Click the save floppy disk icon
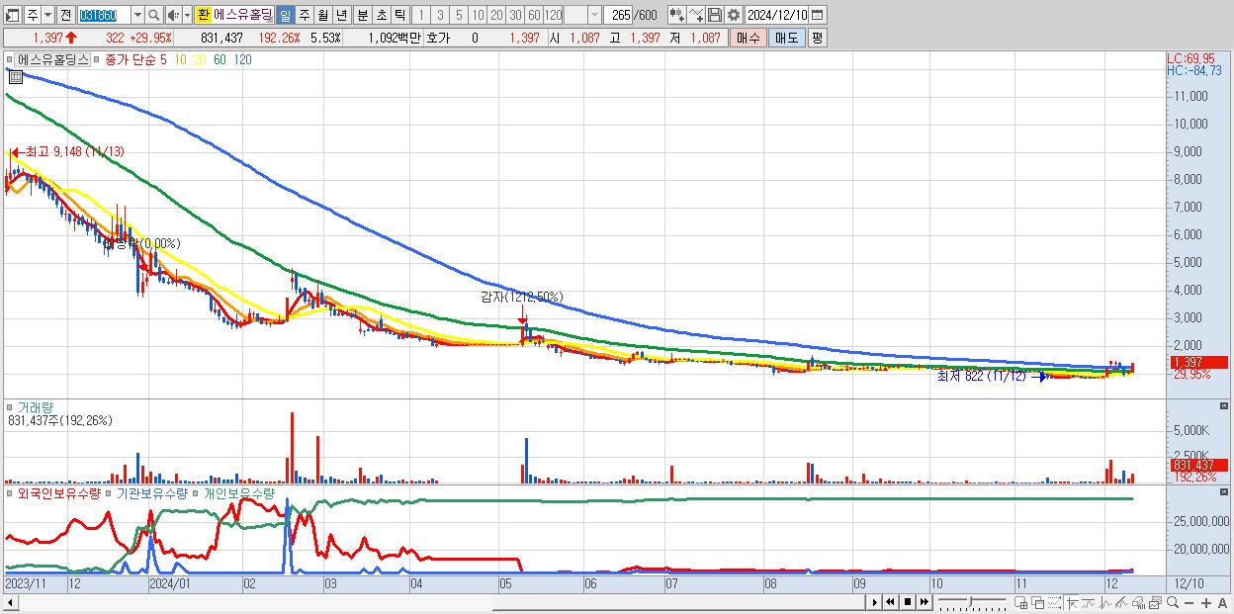 coord(715,15)
